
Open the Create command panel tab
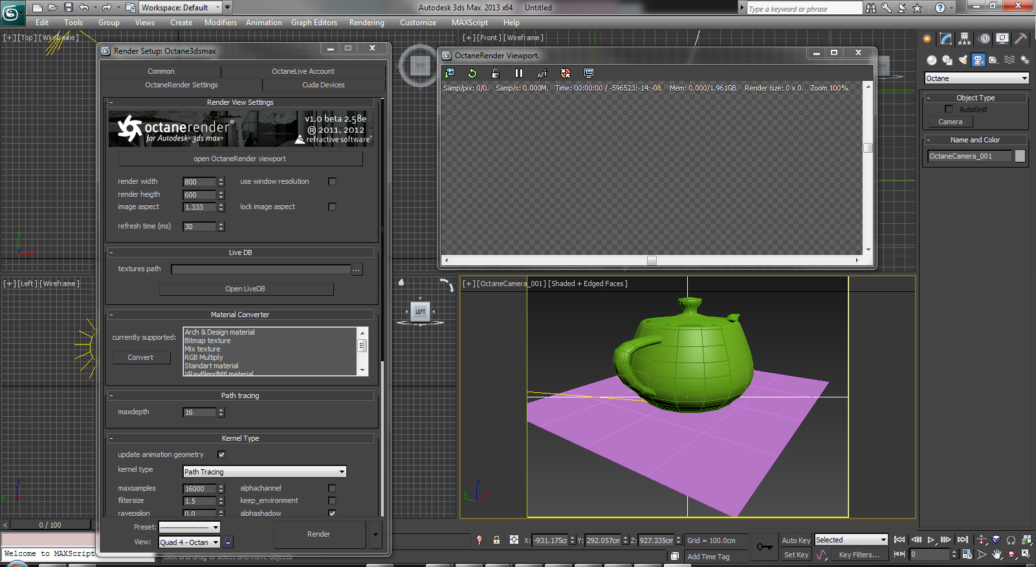[x=927, y=39]
